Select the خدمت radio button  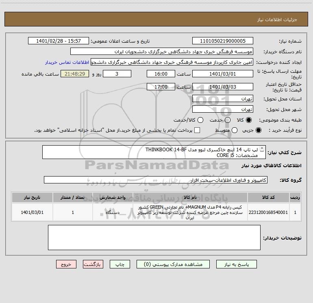tap(228, 120)
